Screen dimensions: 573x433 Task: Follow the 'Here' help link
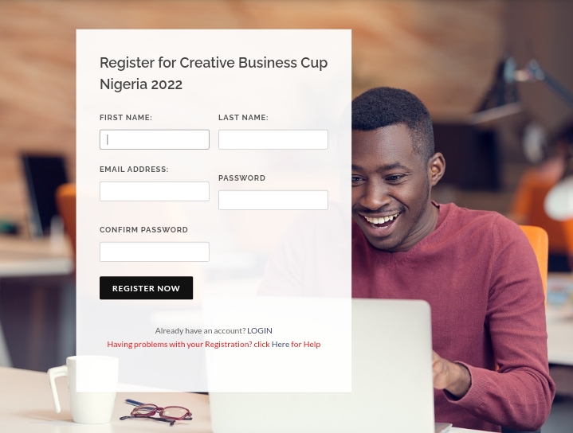pos(281,345)
